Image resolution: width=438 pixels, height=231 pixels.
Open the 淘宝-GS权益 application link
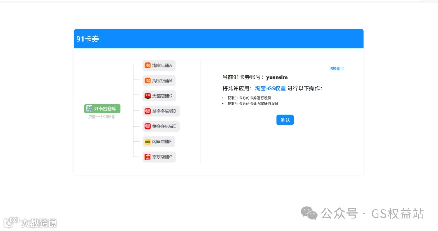point(270,88)
